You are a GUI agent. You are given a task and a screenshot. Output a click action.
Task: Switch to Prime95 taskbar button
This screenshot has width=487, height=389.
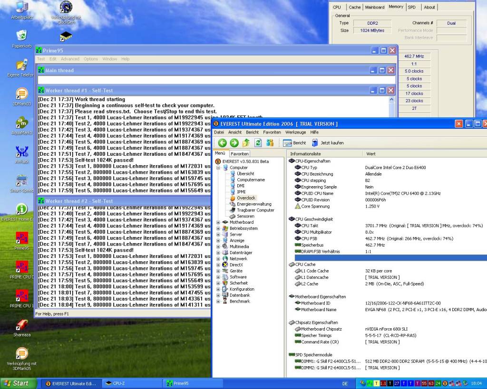tap(193, 383)
